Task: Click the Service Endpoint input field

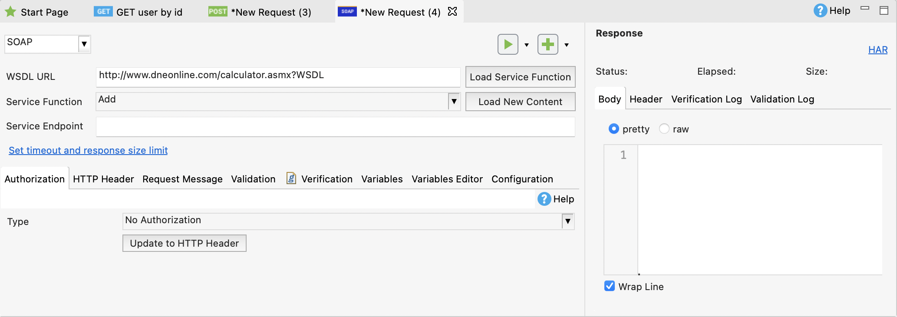Action: click(x=335, y=126)
